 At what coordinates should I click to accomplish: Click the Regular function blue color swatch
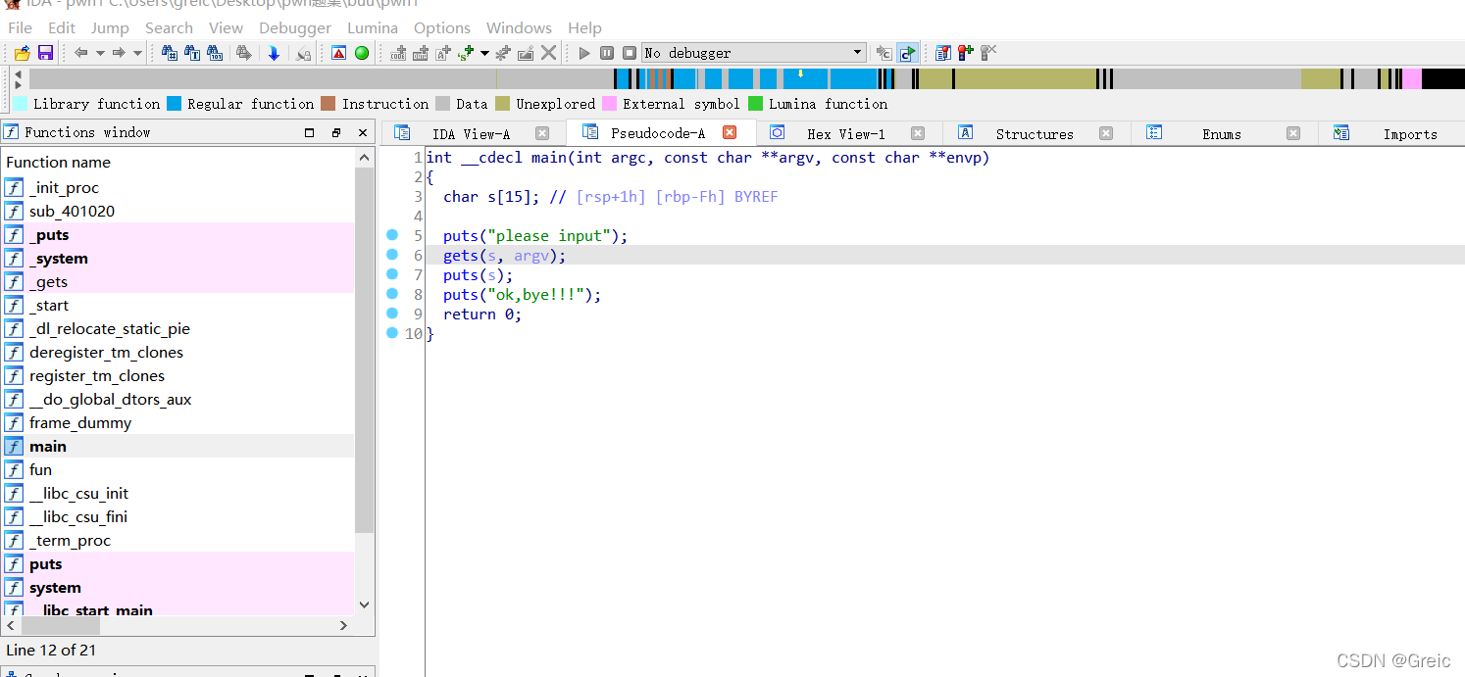pos(175,104)
